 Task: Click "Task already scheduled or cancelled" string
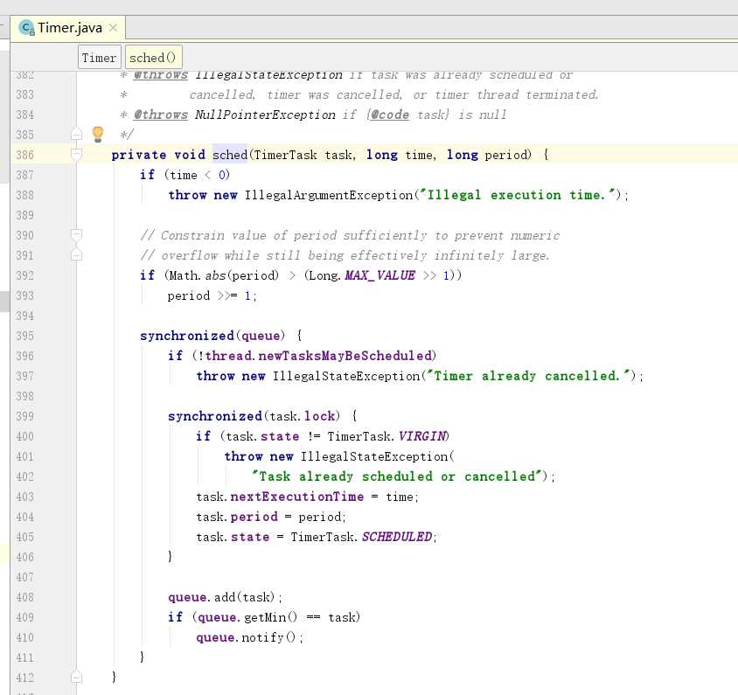397,476
